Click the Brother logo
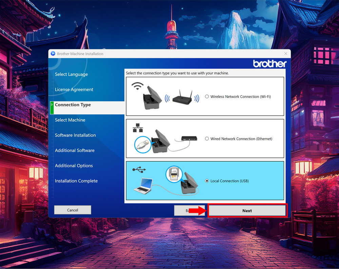The height and width of the screenshot is (269, 339). click(270, 63)
